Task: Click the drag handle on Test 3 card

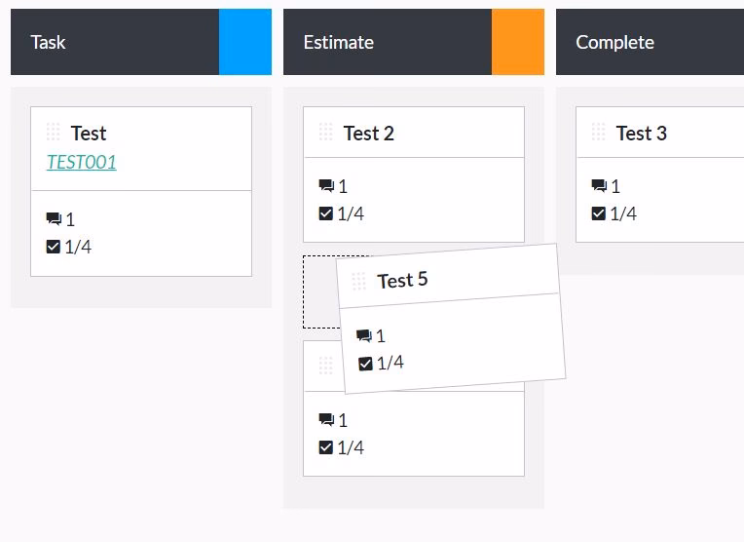Action: [x=598, y=133]
